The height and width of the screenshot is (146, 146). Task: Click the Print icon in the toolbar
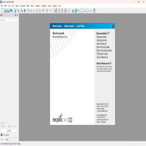point(11,11)
